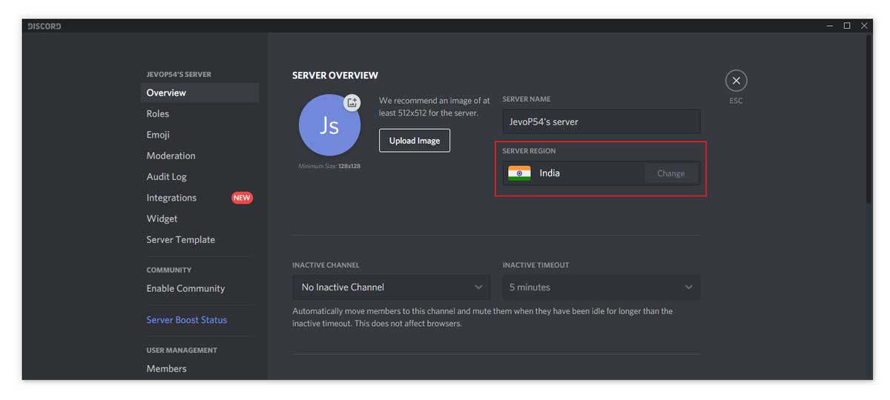Click the COMMUNITY section header
The height and width of the screenshot is (400, 890).
coord(169,270)
